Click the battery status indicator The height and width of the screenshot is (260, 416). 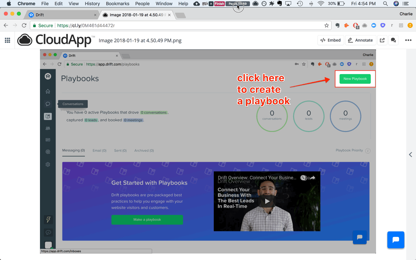coord(336,4)
